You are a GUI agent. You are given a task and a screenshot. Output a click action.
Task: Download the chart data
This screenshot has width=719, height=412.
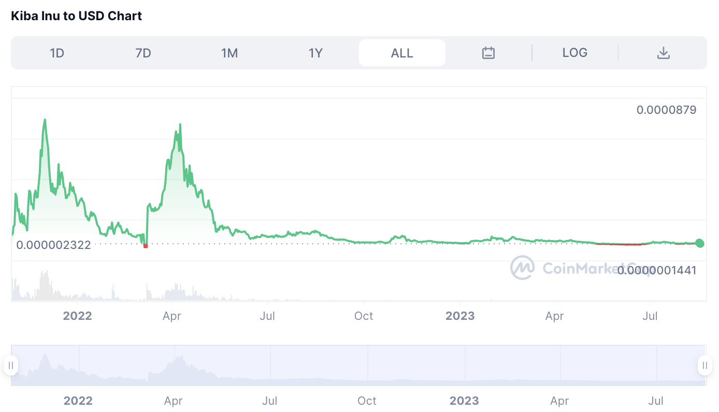point(663,53)
